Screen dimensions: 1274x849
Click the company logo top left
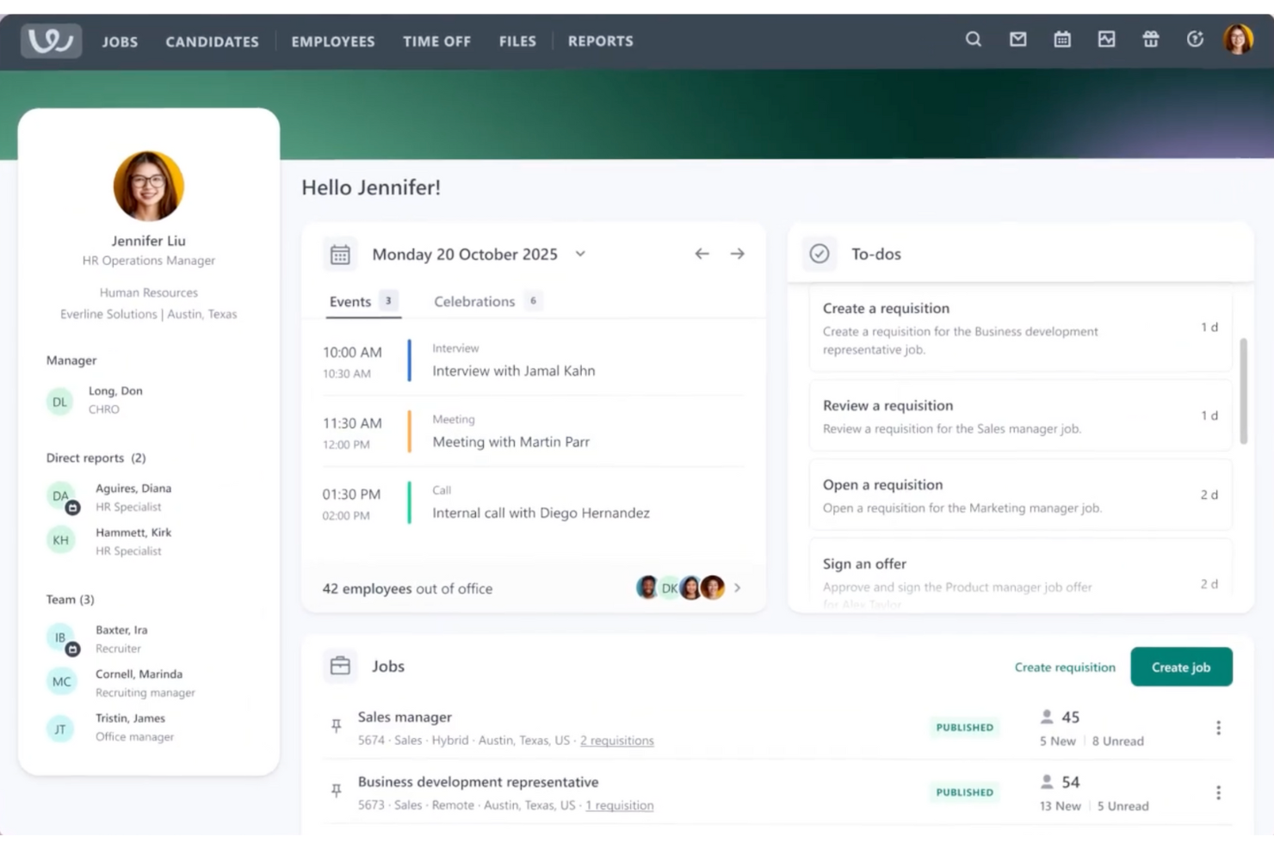[x=50, y=40]
